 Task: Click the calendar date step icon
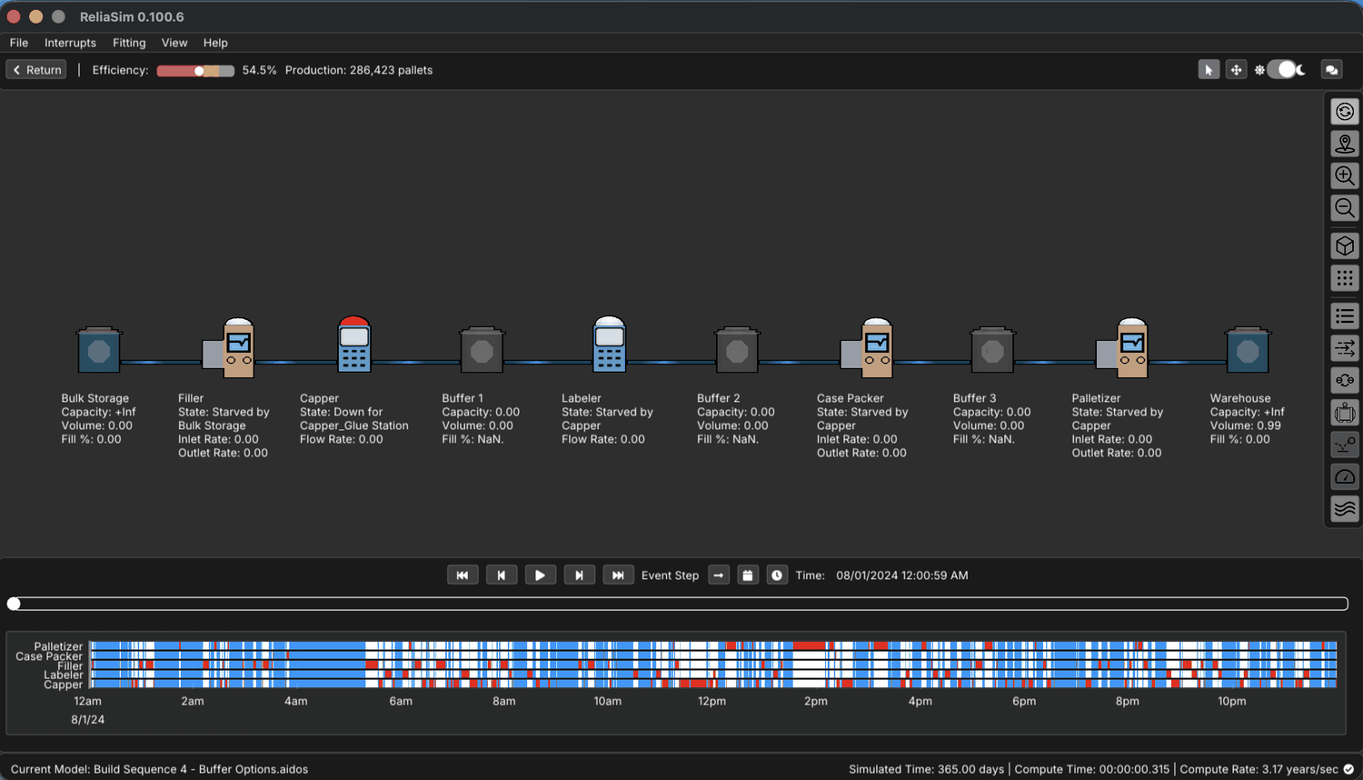(x=748, y=575)
